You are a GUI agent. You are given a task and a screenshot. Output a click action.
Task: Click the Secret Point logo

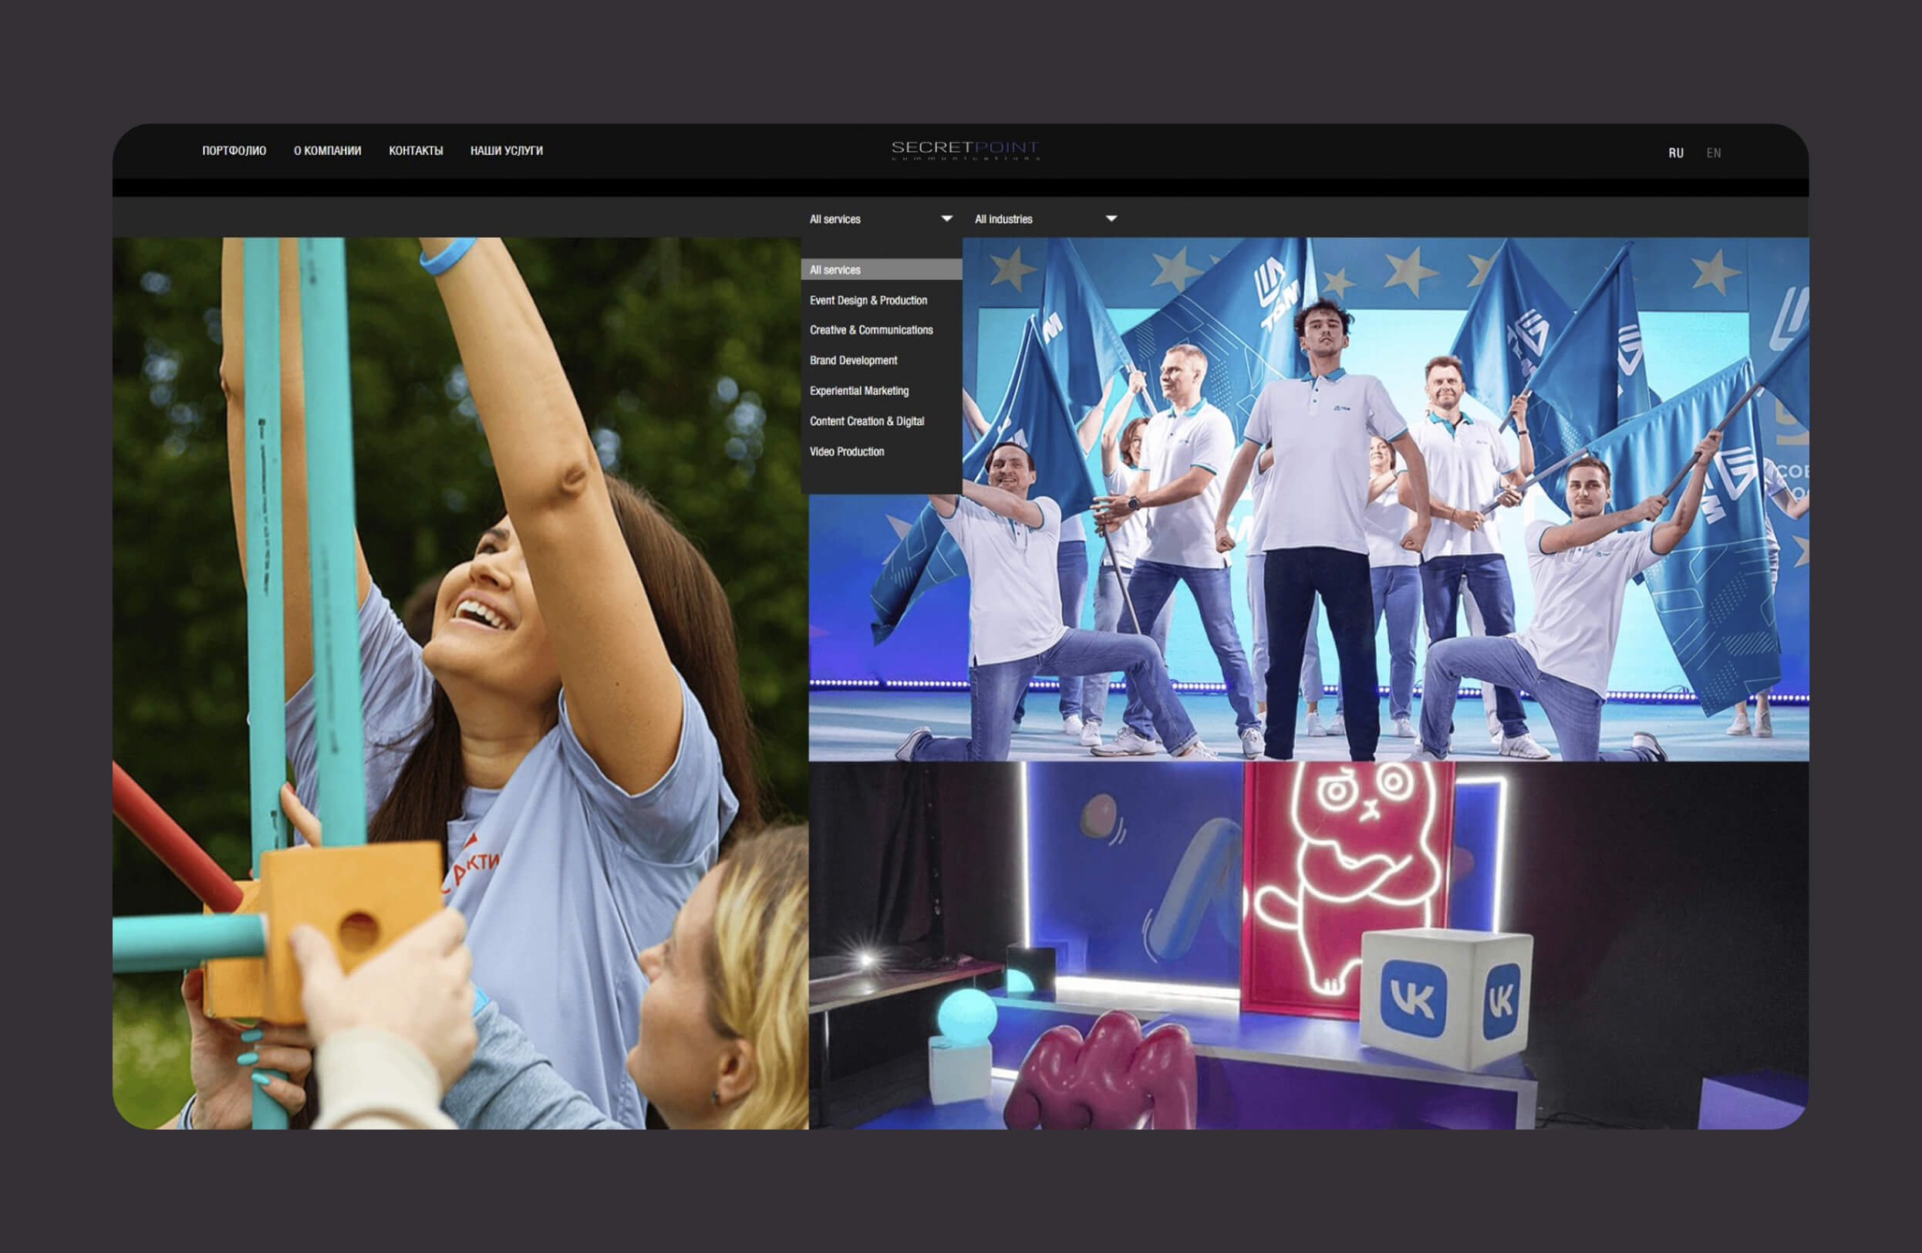click(965, 150)
